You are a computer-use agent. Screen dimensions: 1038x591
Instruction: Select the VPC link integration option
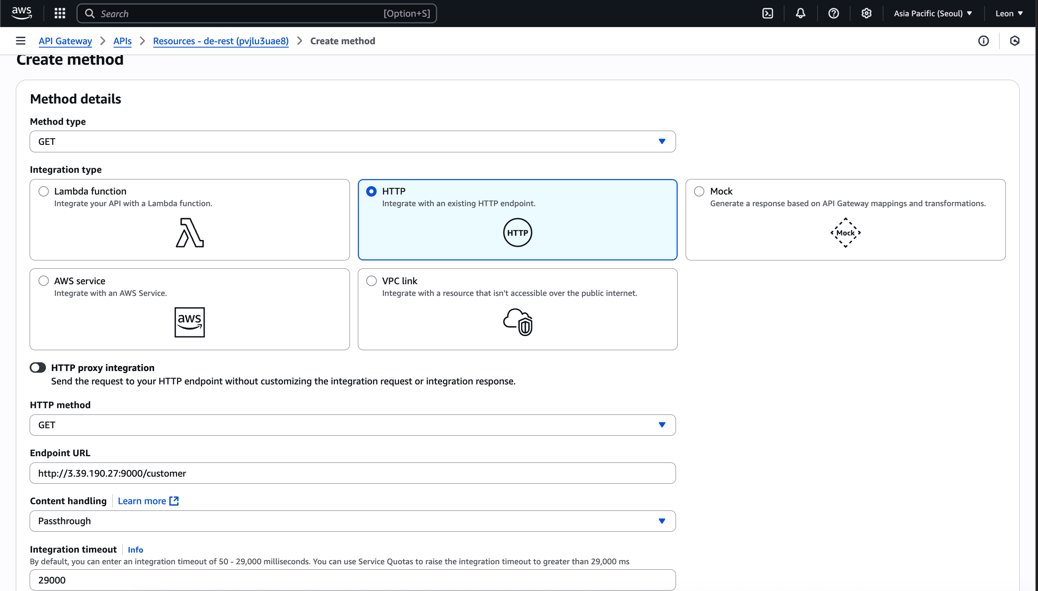pyautogui.click(x=372, y=281)
